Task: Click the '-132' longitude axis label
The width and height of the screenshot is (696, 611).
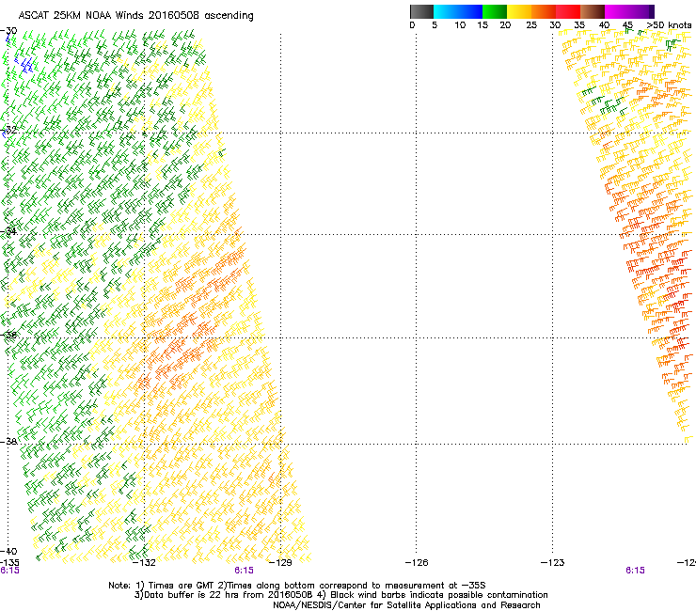Action: [x=144, y=563]
